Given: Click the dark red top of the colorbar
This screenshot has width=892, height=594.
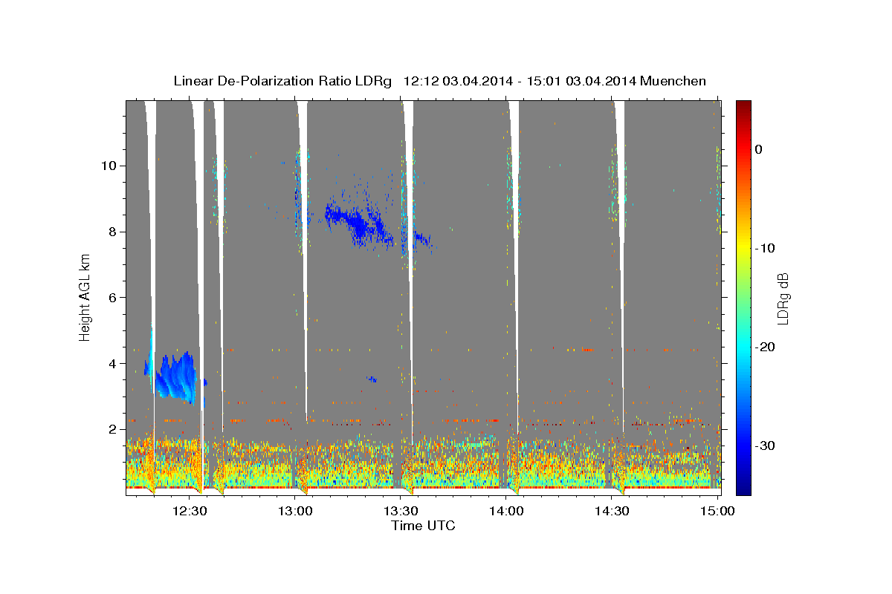Looking at the screenshot, I should [x=743, y=105].
